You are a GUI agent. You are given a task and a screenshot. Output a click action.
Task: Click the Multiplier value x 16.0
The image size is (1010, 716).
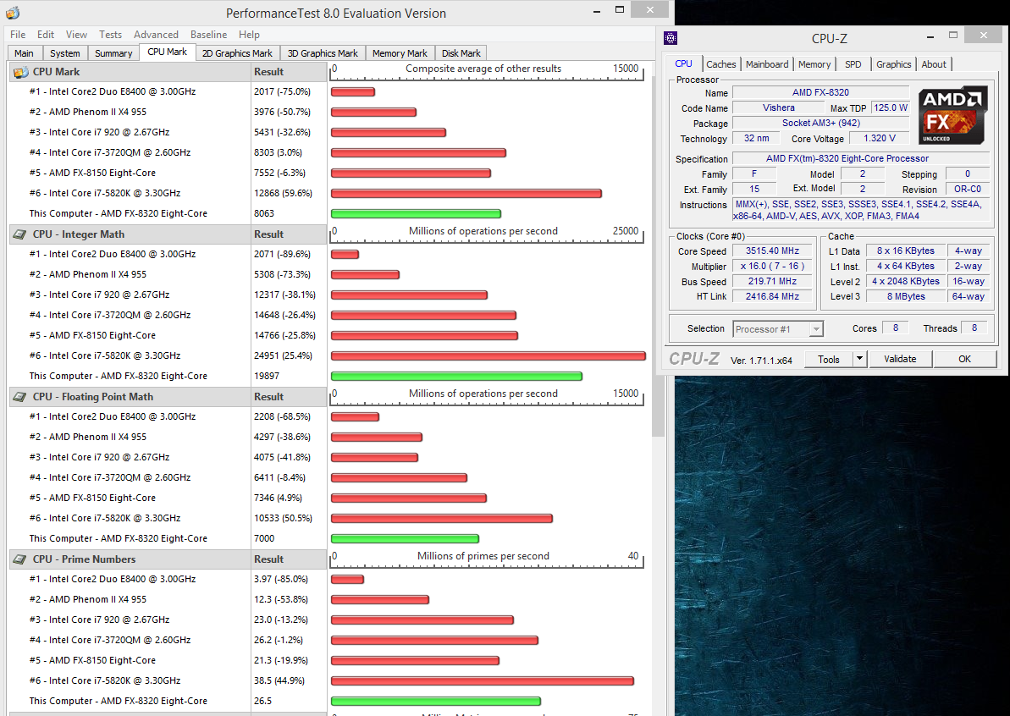[772, 266]
